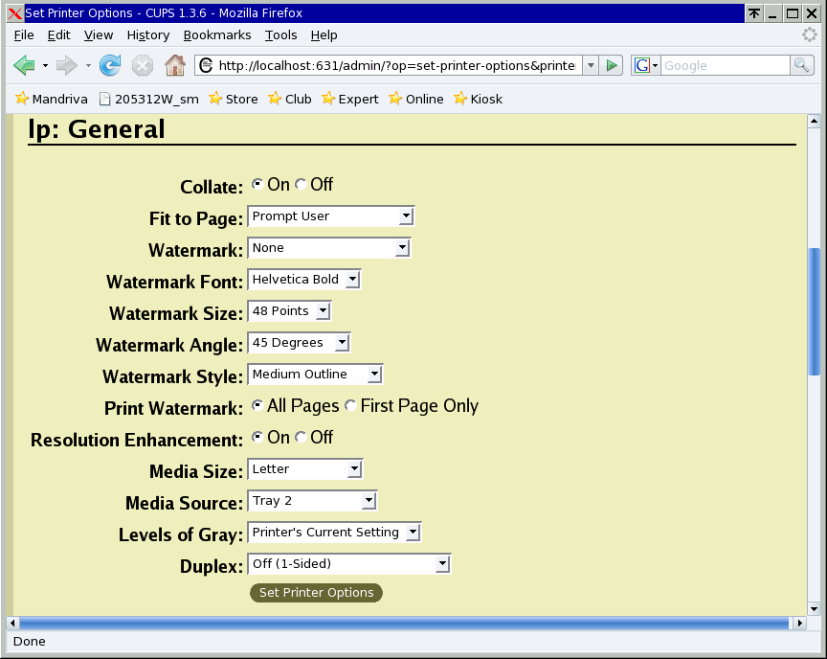This screenshot has width=827, height=659.
Task: Click the Home icon in the toolbar
Action: coord(174,65)
